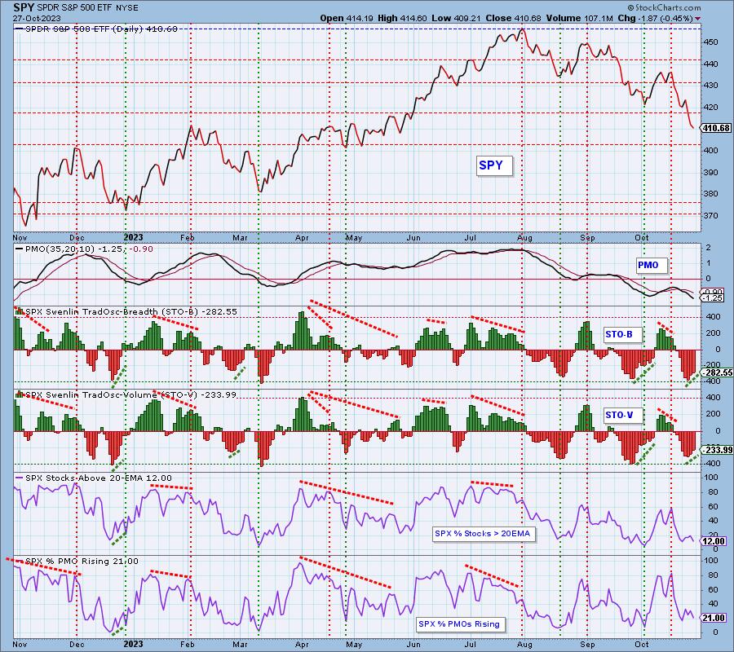The image size is (734, 652).
Task: Click the 410.68 price label on right axis
Action: pos(716,128)
